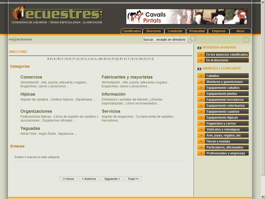265x199 pixels.
Task: Click the arrow icon beside Fincas y masías
Action: (x=201, y=141)
